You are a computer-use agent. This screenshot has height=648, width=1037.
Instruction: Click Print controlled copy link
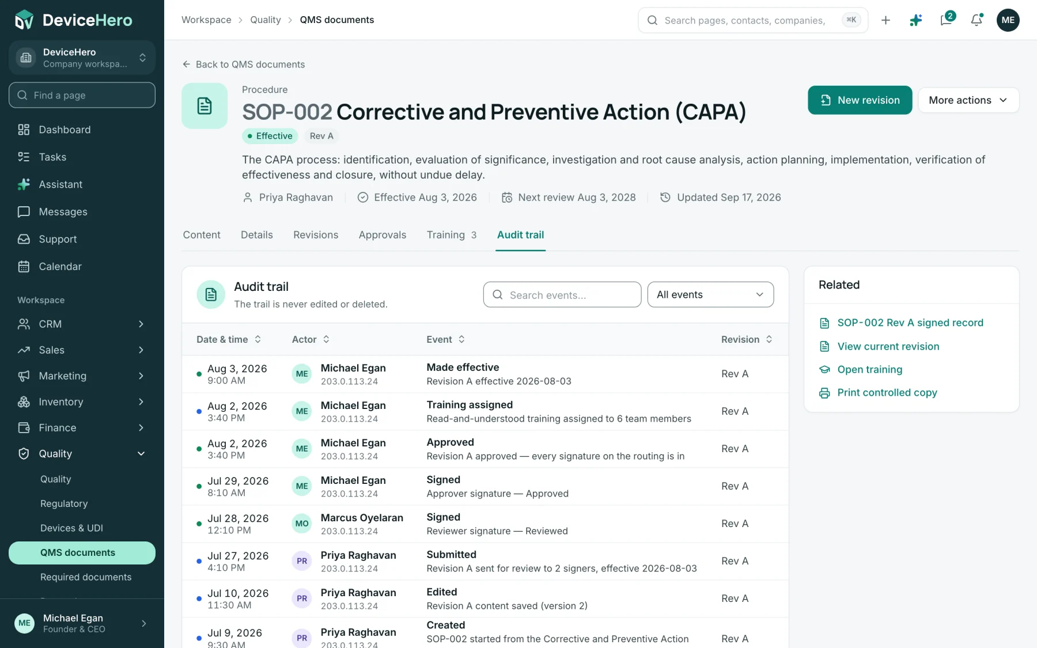(x=887, y=393)
